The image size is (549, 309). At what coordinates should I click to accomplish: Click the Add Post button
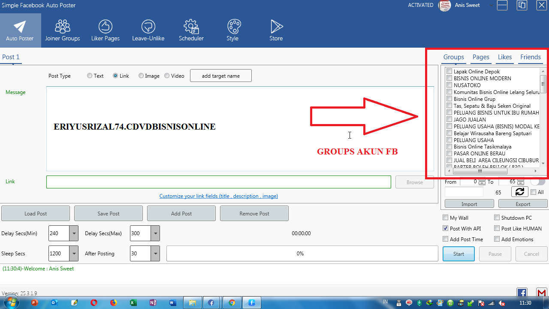tap(181, 213)
